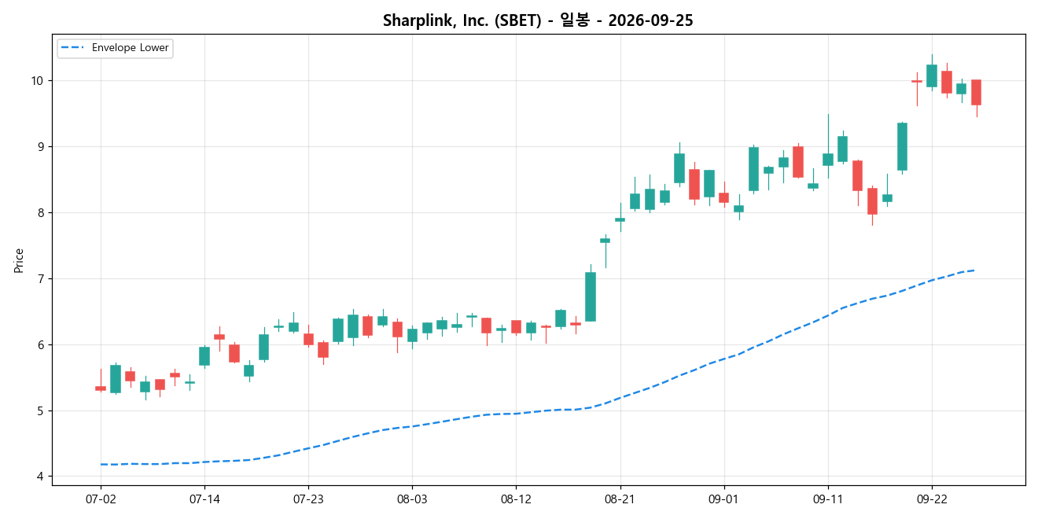Click the Price y-axis label
1038x519 pixels.
[19, 260]
